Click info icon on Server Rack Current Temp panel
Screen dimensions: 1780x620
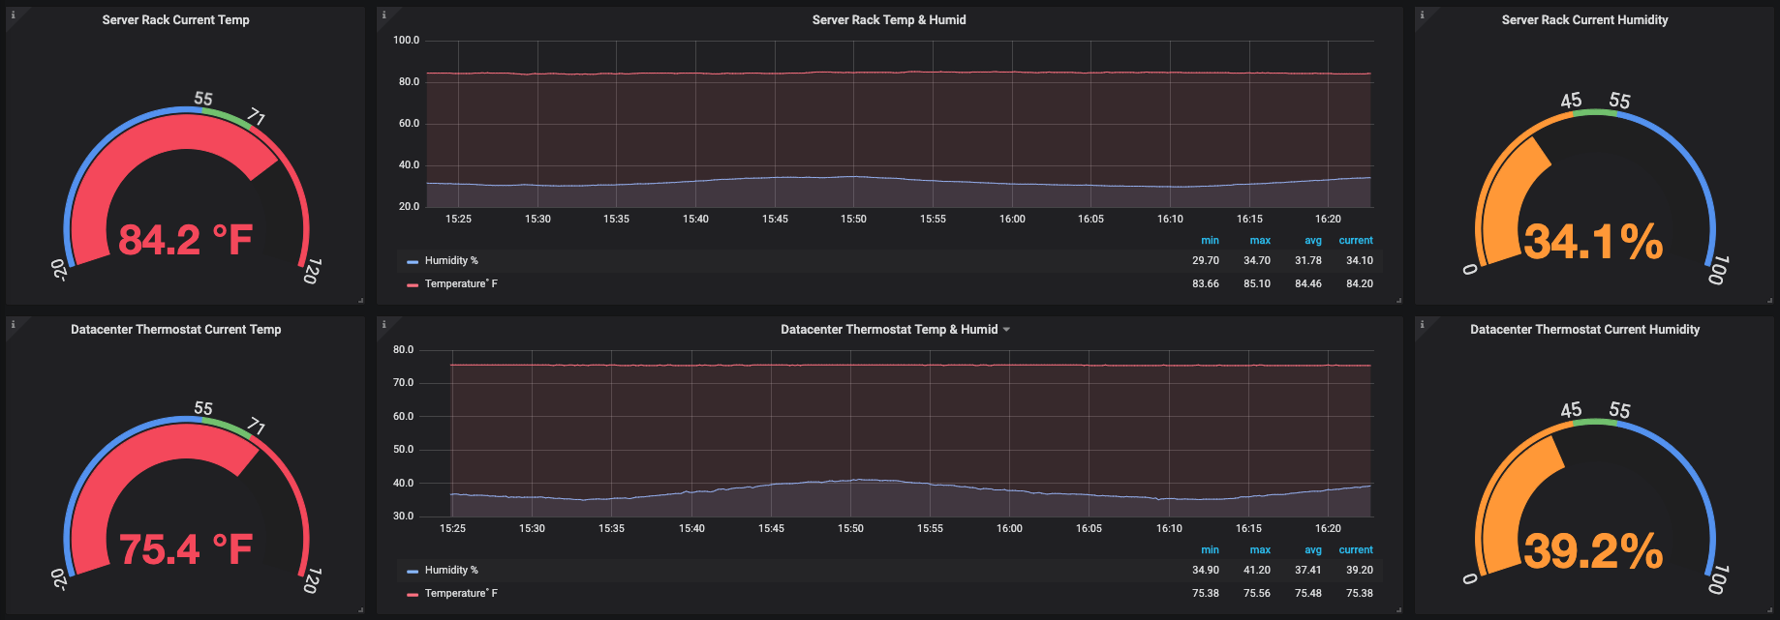click(13, 15)
